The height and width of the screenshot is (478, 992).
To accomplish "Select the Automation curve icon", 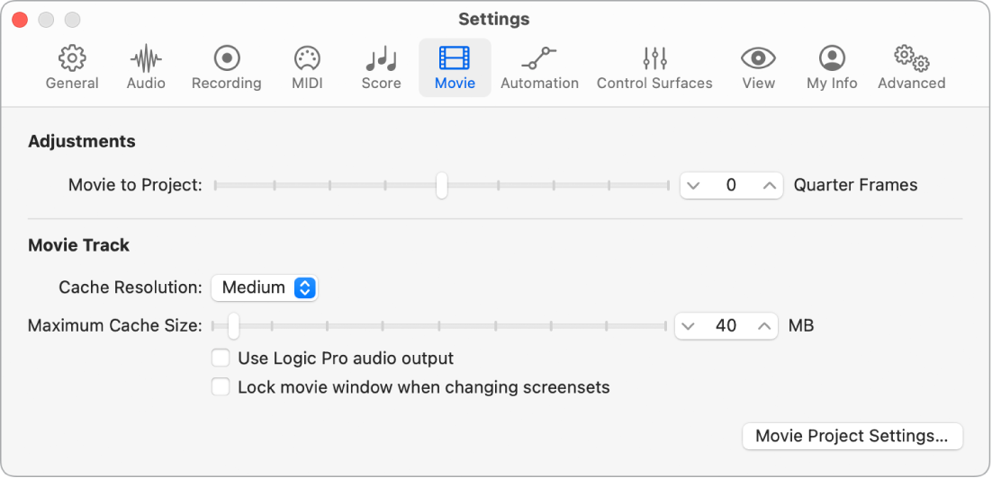I will coord(539,58).
